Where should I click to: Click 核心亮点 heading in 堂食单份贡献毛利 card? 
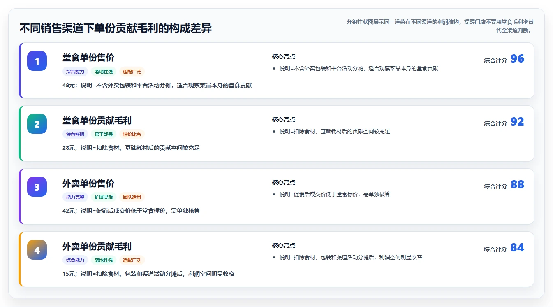(x=284, y=119)
